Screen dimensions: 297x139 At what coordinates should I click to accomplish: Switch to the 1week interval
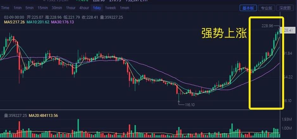click(111, 8)
